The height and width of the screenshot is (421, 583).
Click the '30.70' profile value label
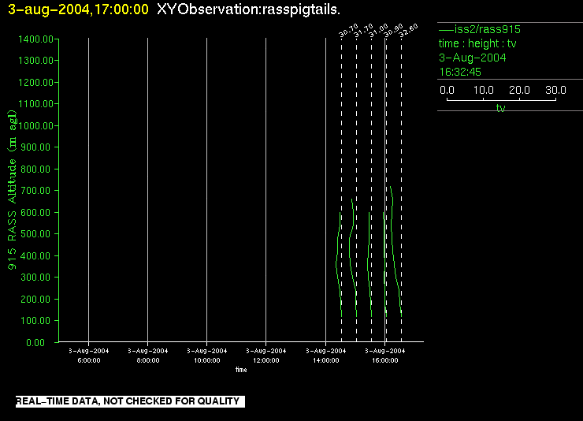tap(348, 31)
